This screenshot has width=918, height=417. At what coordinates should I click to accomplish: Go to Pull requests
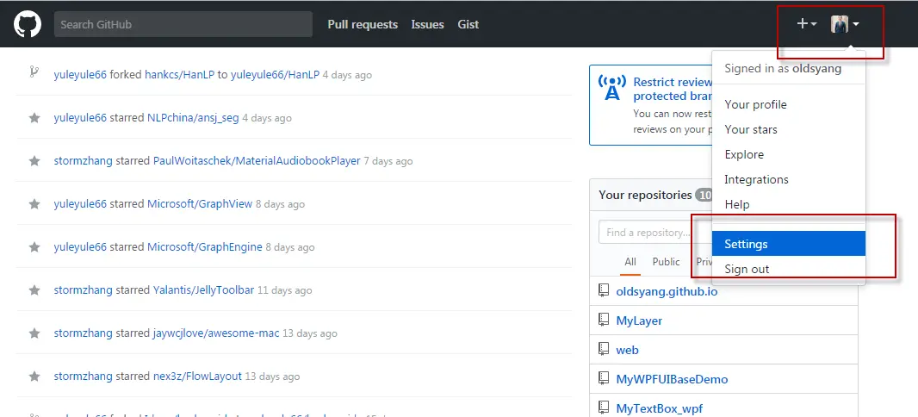(x=363, y=25)
